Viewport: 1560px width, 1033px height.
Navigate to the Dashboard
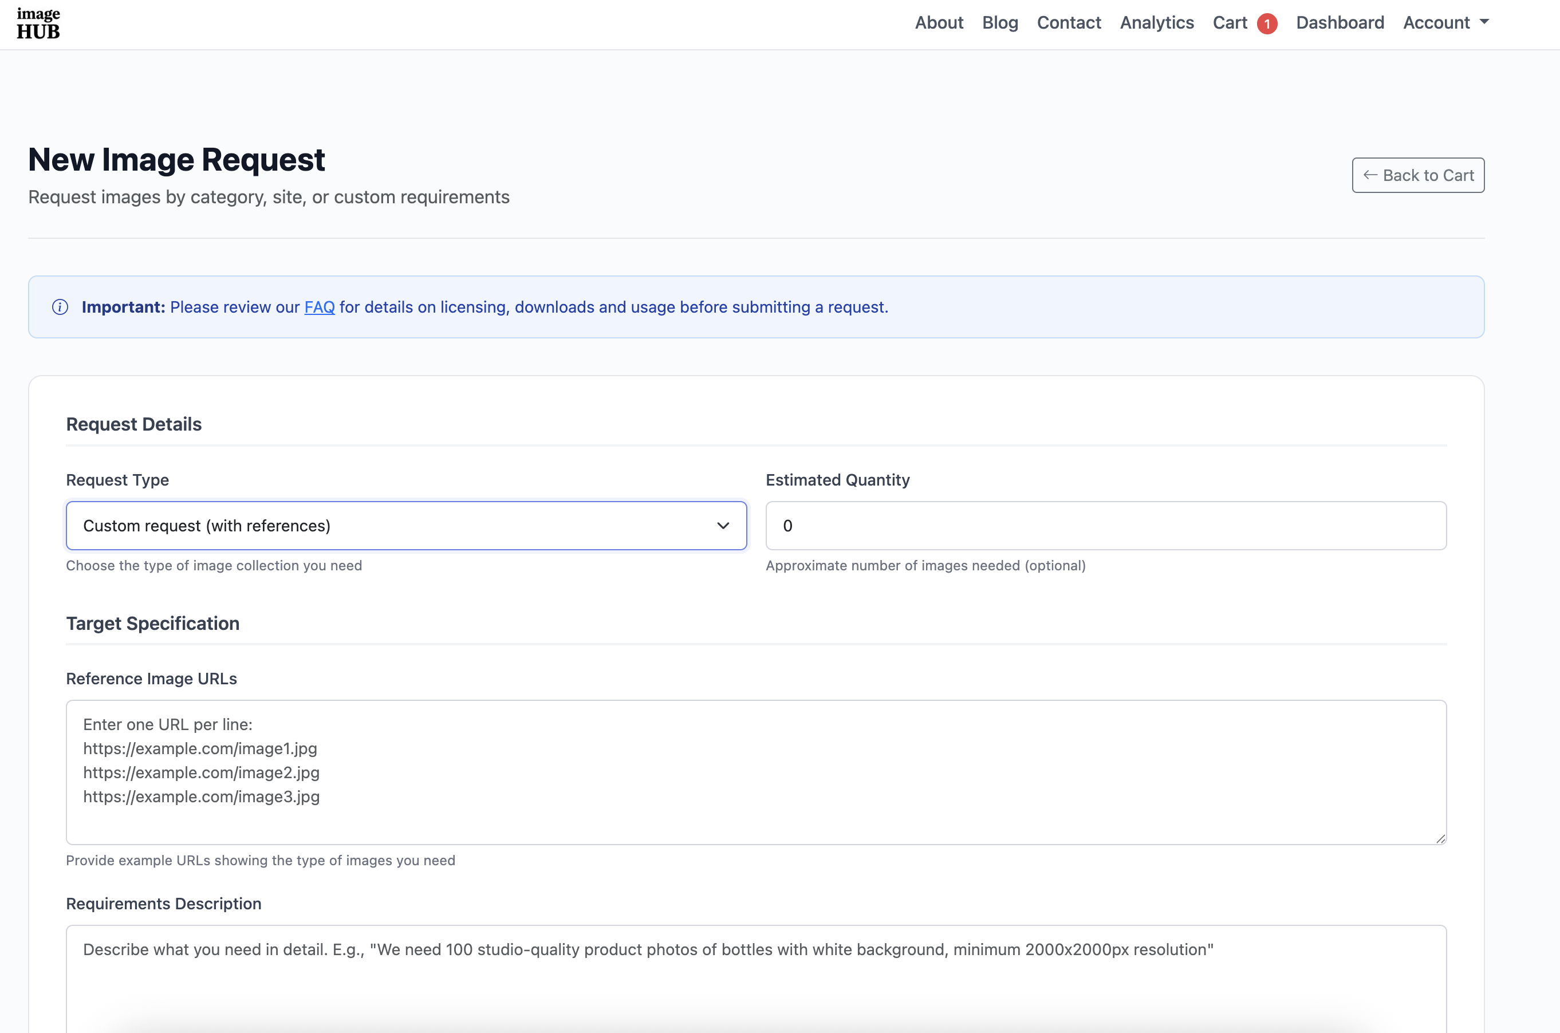pos(1340,23)
